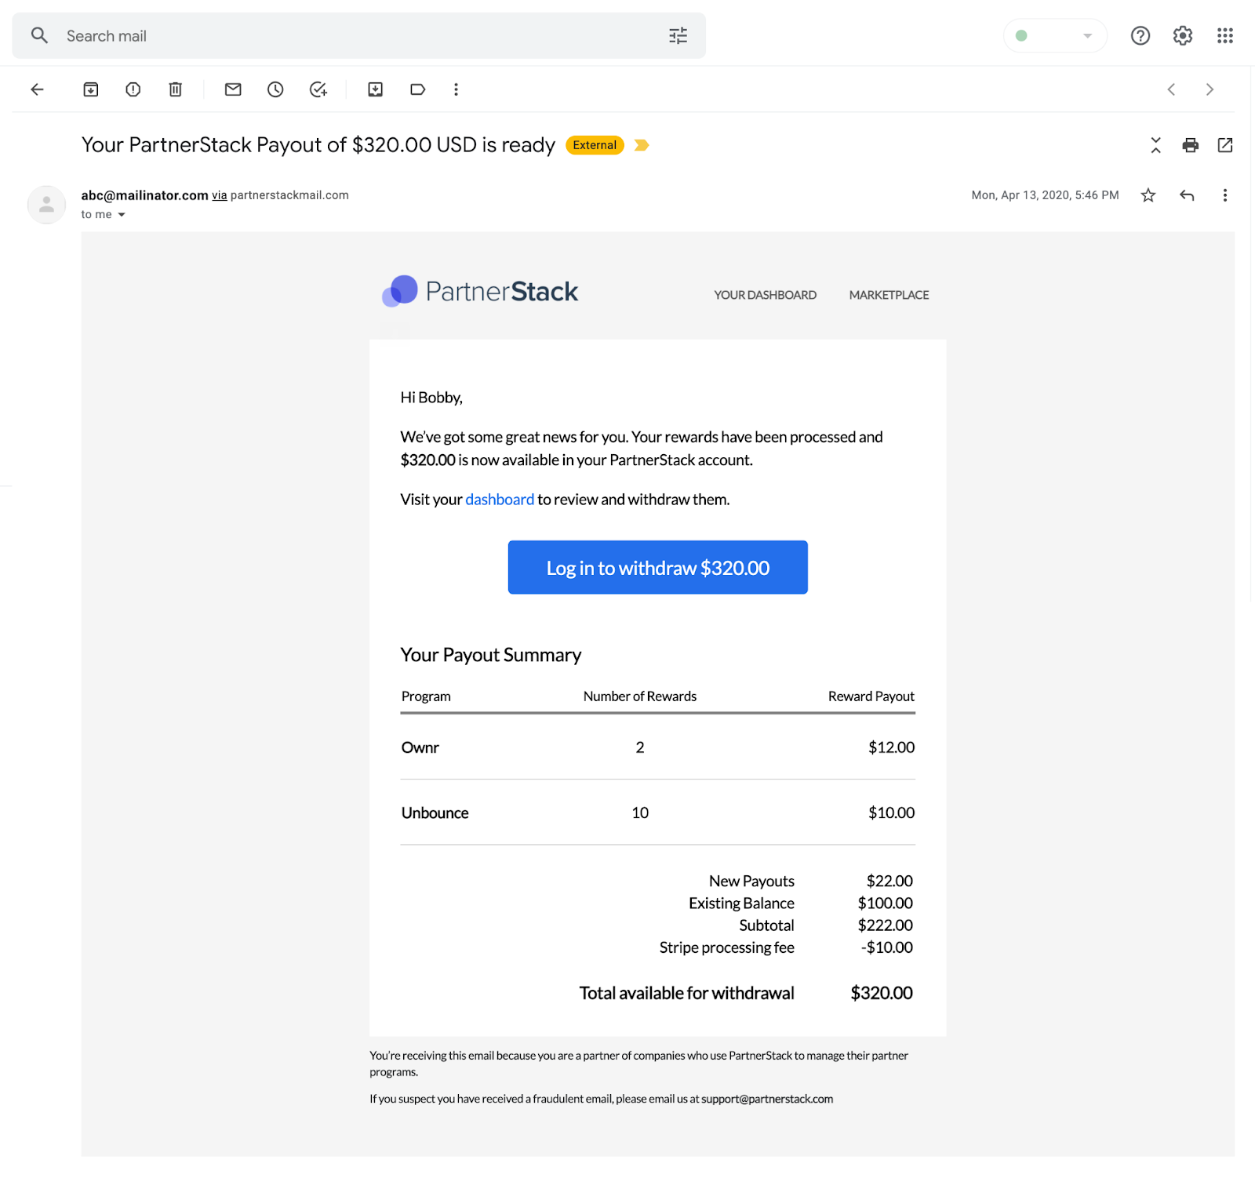Reply to the email
Image resolution: width=1255 pixels, height=1178 pixels.
click(1187, 195)
